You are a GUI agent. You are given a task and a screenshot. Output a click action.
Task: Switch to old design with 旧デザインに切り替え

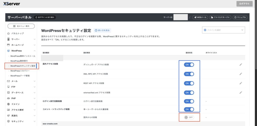coord(45,17)
